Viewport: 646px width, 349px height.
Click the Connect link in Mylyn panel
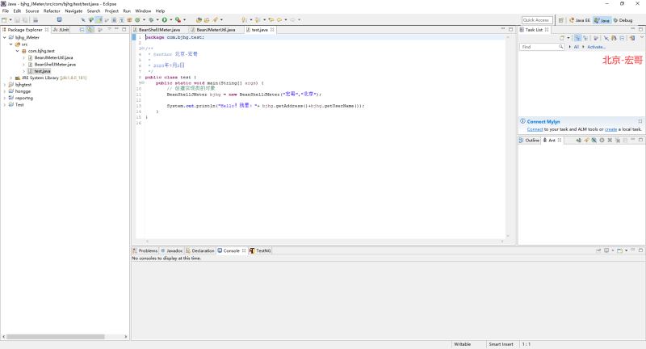(x=535, y=129)
